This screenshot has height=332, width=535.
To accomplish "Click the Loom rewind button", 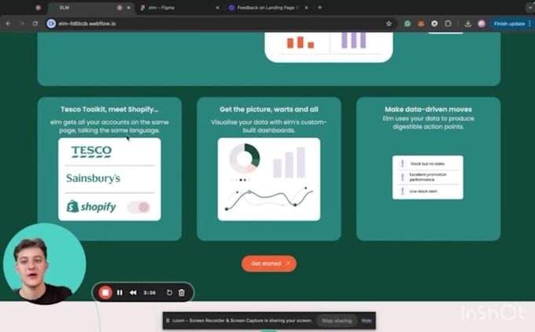I will coord(133,293).
